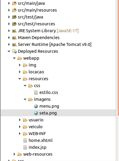
Task: Click the JRE System Library books icon
Action: [14, 31]
